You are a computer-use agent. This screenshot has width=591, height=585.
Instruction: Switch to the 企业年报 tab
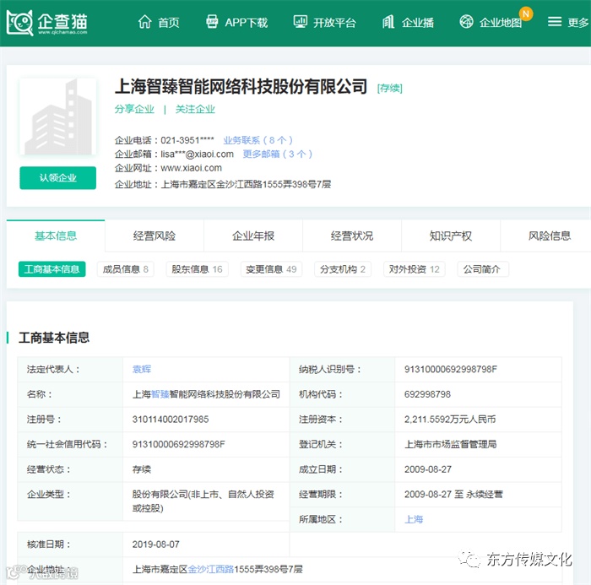[x=253, y=236]
